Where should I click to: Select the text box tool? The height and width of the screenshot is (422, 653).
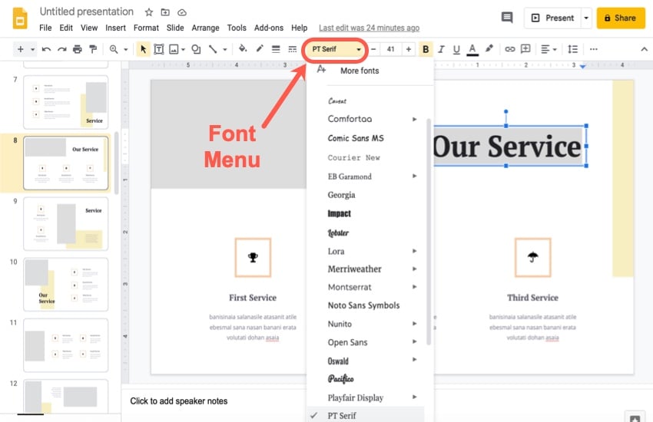coord(159,49)
